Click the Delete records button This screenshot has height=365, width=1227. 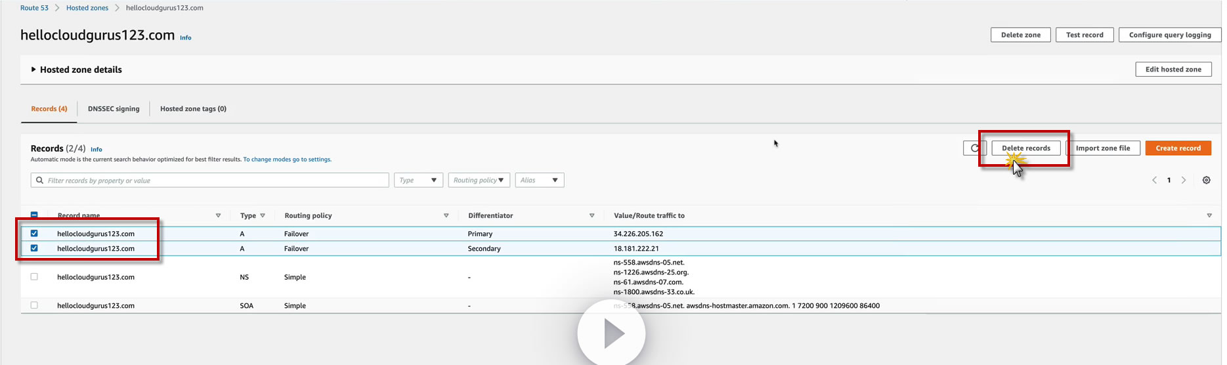point(1025,148)
